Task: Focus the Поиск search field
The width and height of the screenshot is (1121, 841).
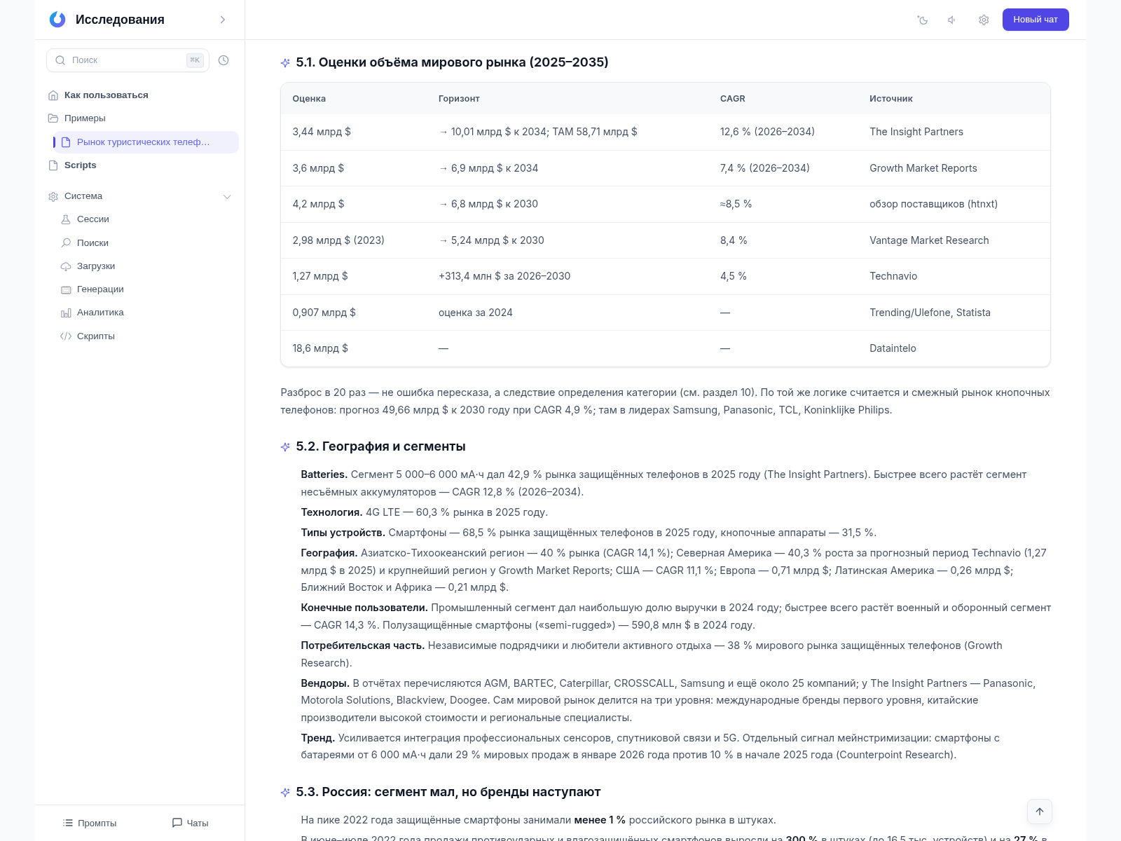Action: click(128, 60)
